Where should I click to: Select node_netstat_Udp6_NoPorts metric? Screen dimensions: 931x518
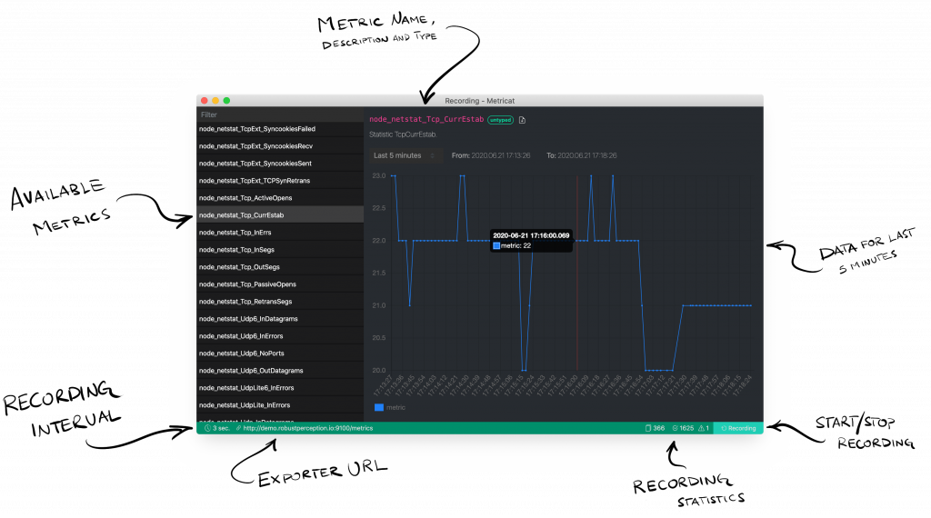tap(280, 353)
